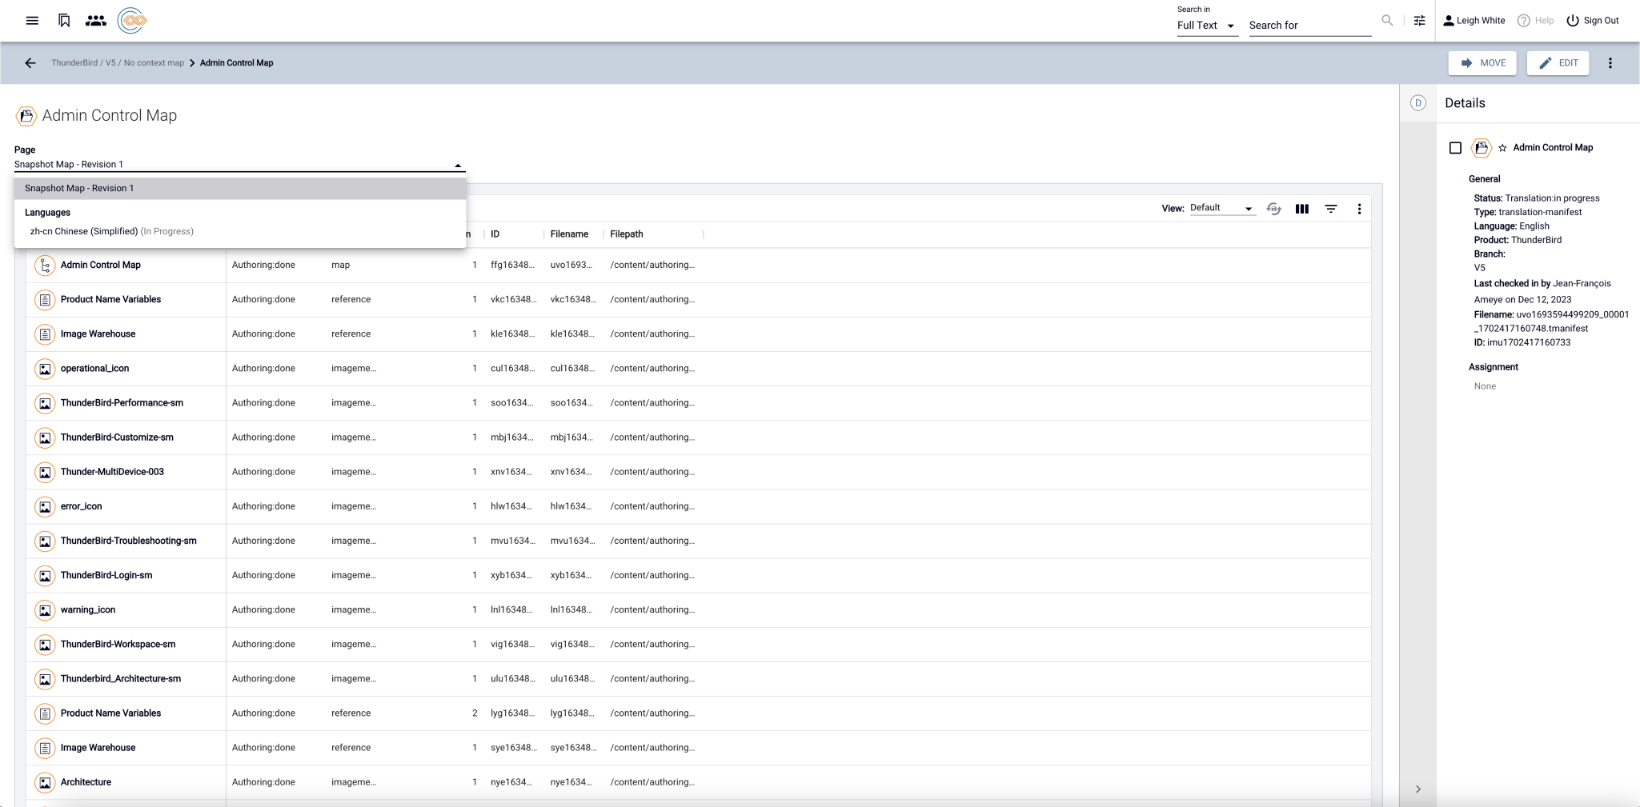Open the hamburger main menu
Image resolution: width=1640 pixels, height=807 pixels.
click(32, 21)
